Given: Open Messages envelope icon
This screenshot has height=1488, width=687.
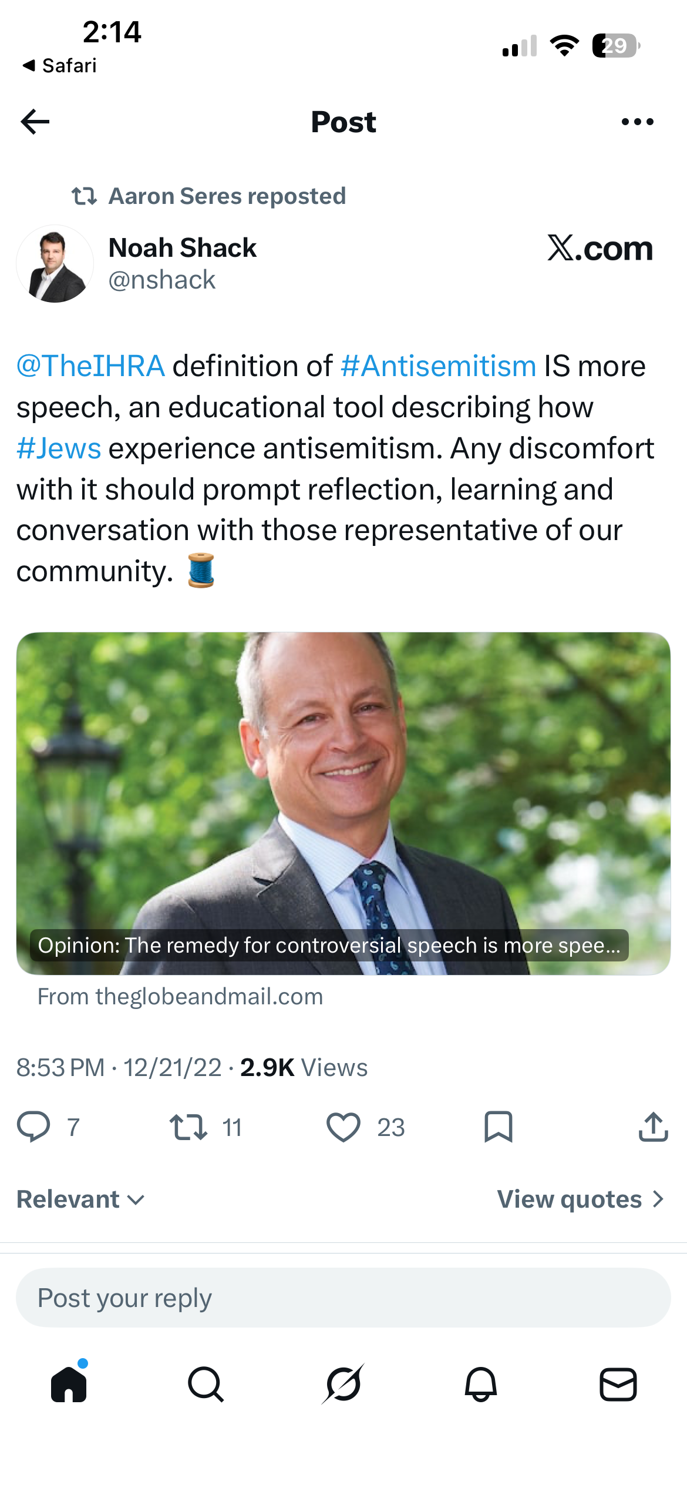Looking at the screenshot, I should tap(618, 1385).
